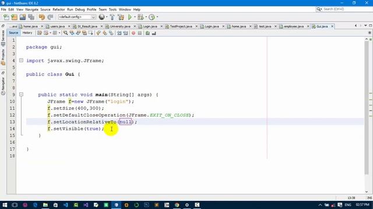Switch to the TestProject.java tab
The image size is (373, 209).
[181, 27]
